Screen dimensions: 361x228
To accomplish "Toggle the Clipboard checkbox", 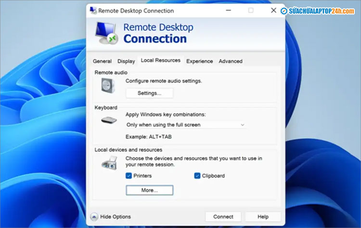I will pyautogui.click(x=197, y=176).
